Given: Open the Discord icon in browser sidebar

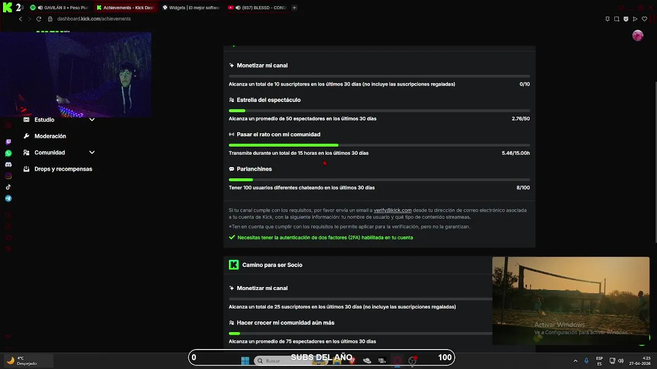Looking at the screenshot, I should pyautogui.click(x=8, y=165).
